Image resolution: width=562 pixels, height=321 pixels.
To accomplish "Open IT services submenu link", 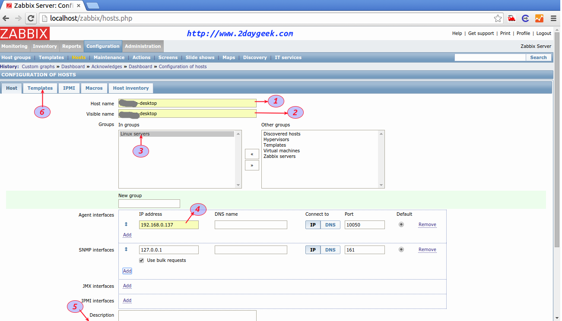I will coord(288,57).
